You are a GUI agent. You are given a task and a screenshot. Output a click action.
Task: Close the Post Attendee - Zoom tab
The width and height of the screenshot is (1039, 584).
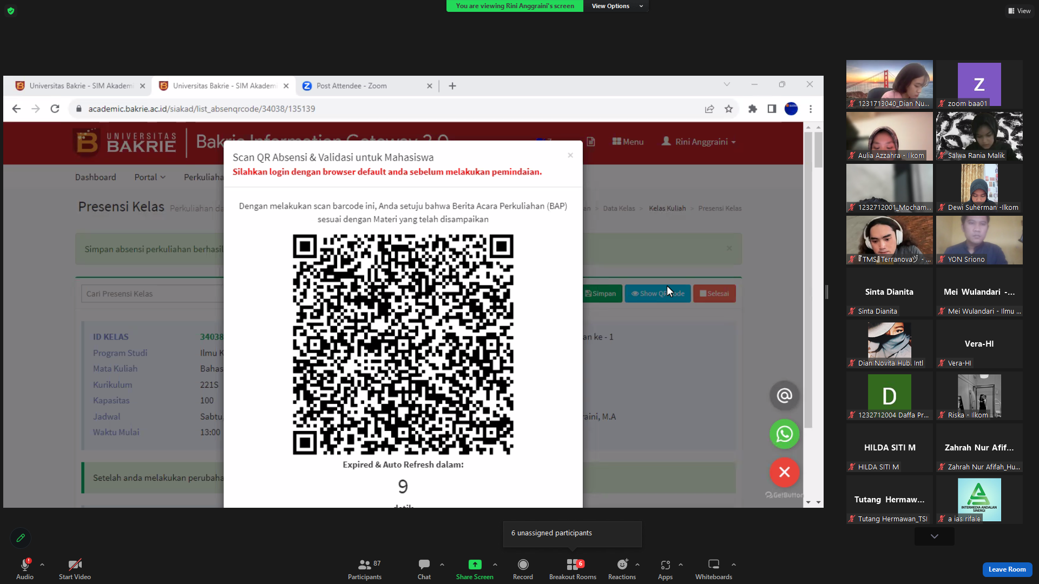pos(430,86)
